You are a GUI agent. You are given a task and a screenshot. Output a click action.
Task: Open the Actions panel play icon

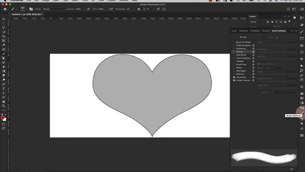tap(302, 66)
